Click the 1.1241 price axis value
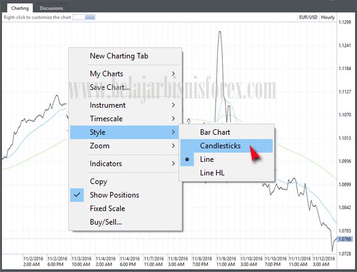 [x=345, y=46]
